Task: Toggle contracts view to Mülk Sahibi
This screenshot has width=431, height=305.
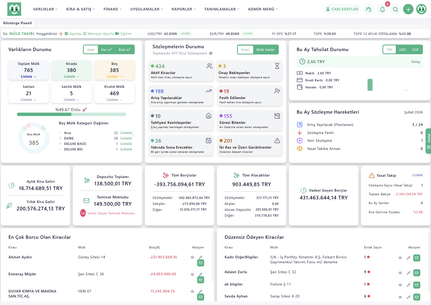Action: 265,50
